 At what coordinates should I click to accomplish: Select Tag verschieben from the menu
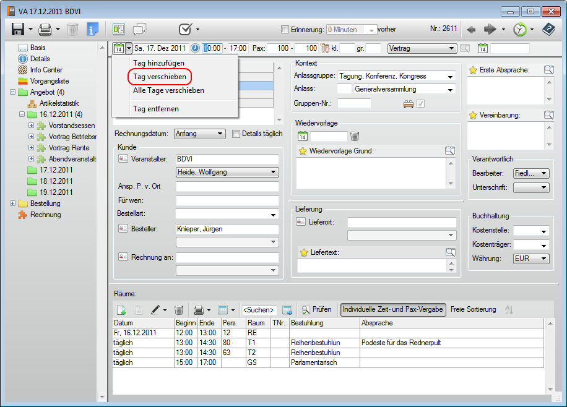pos(160,77)
